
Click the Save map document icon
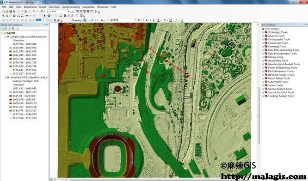11,12
